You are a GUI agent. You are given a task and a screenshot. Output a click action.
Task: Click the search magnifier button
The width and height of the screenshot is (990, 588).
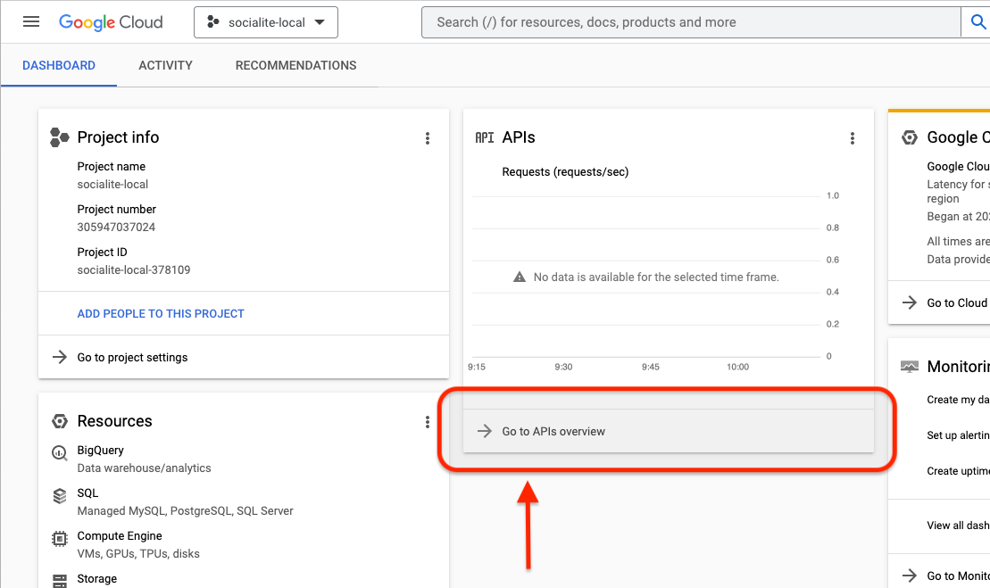tap(978, 22)
